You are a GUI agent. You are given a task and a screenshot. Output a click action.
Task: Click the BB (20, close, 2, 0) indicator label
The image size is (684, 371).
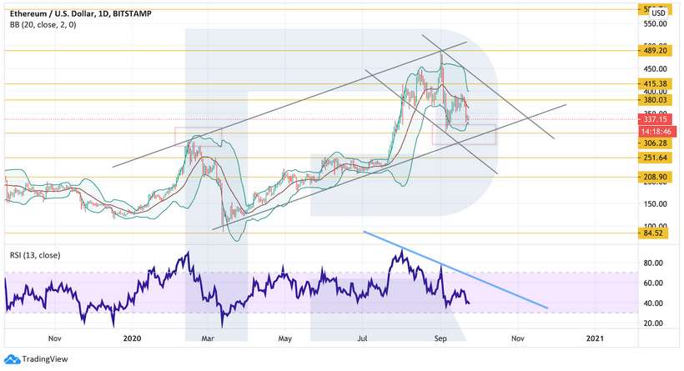coord(43,25)
